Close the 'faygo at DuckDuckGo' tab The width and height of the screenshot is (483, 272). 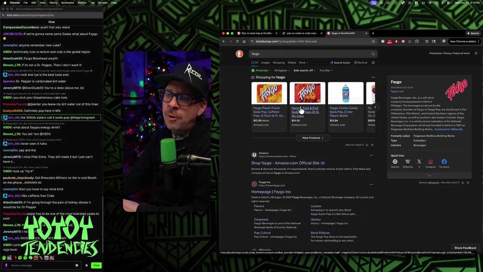coord(366,33)
